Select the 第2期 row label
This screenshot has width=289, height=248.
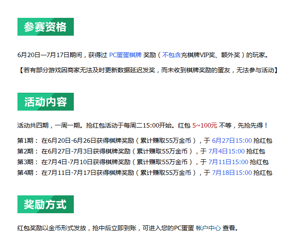click(27, 151)
